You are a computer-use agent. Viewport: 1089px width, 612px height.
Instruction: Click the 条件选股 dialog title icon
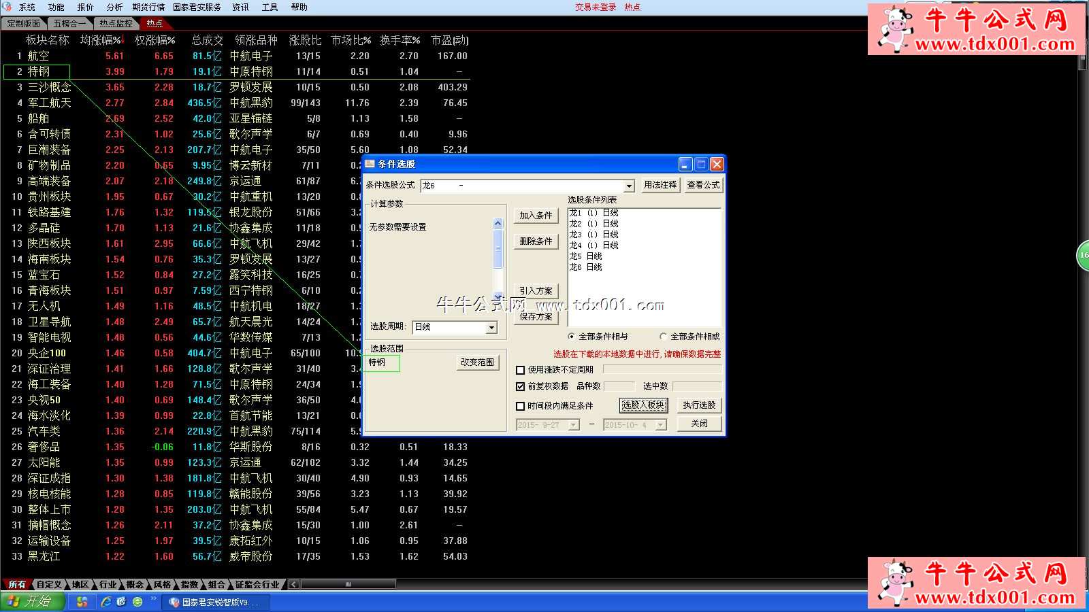coord(370,164)
